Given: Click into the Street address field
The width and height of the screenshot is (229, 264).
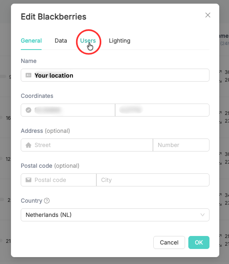Looking at the screenshot, I should click(x=87, y=145).
